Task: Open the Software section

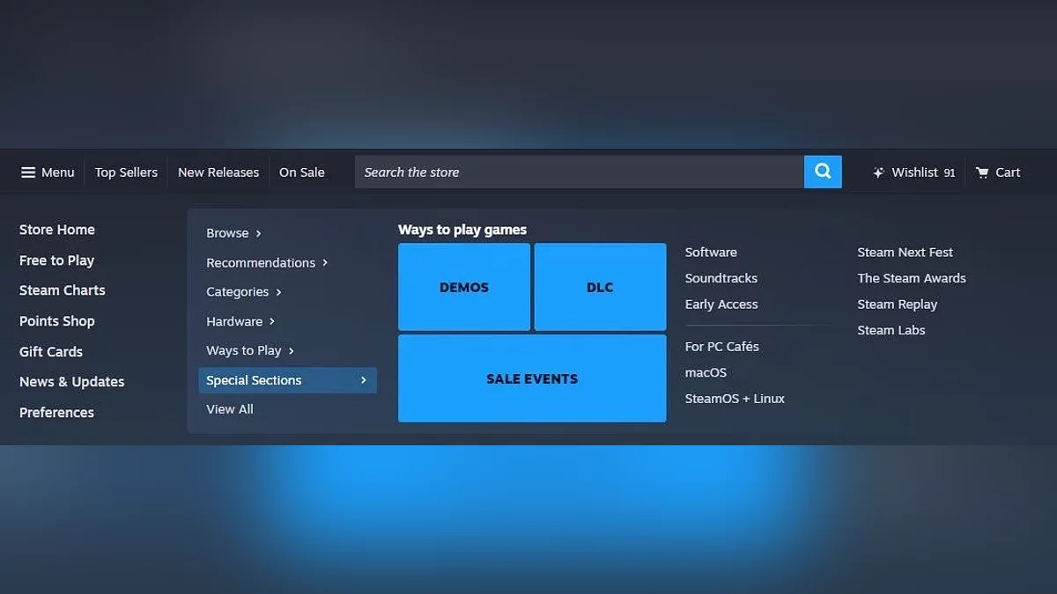Action: (711, 253)
